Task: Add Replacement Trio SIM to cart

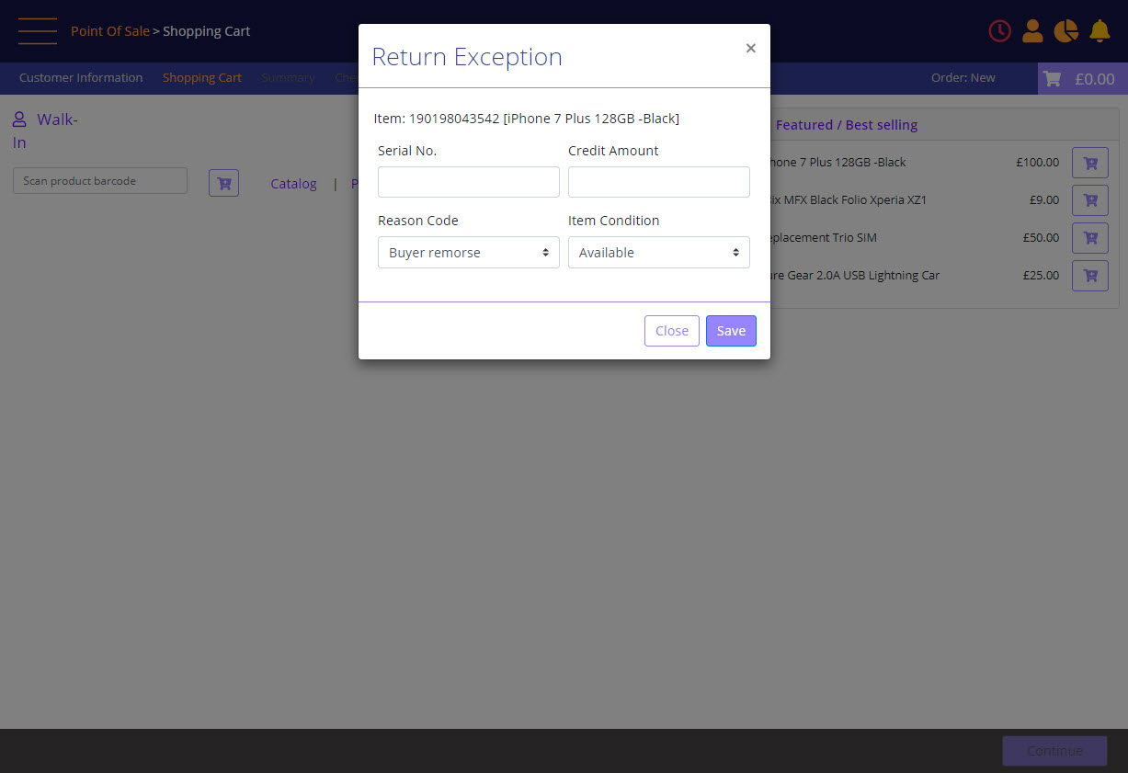Action: click(x=1090, y=237)
